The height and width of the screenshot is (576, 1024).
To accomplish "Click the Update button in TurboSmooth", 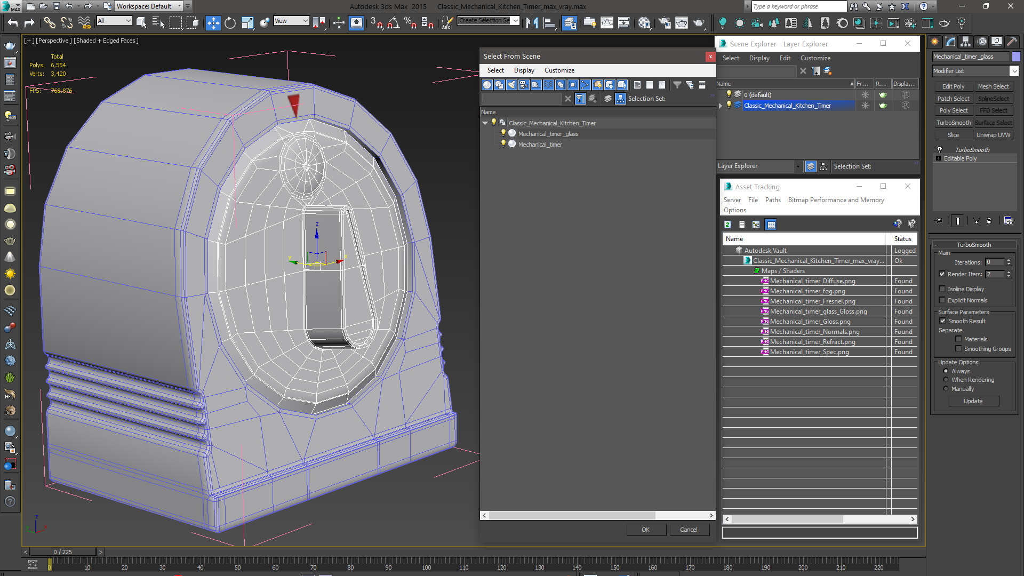I will point(973,401).
